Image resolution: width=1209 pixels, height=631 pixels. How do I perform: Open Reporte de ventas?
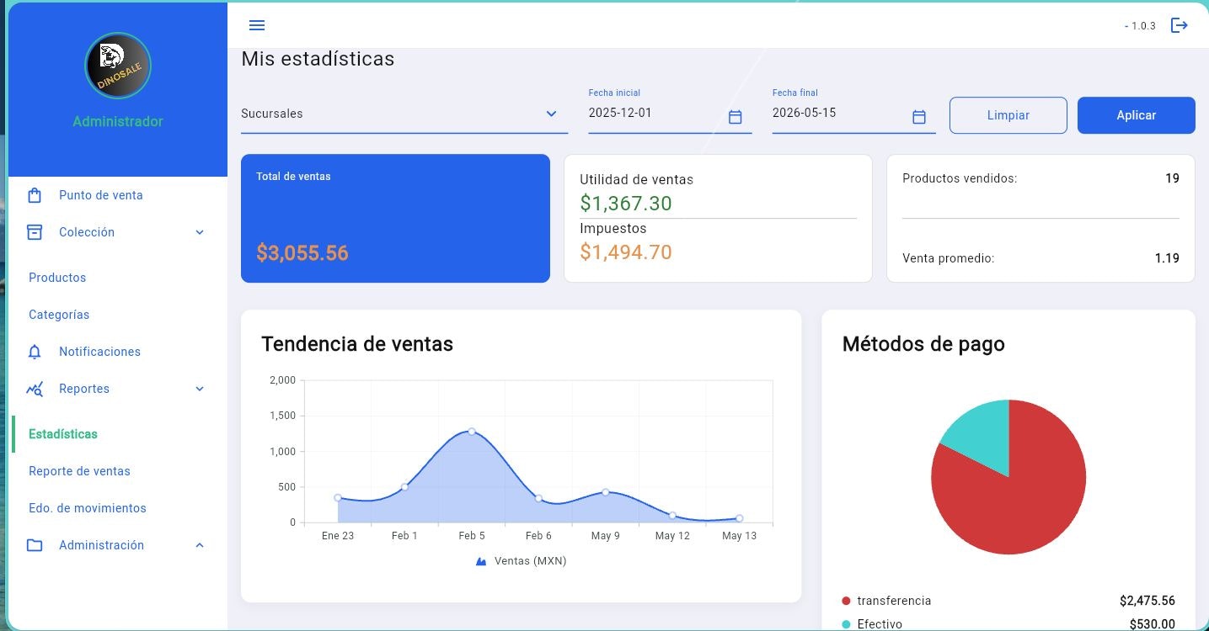[79, 471]
